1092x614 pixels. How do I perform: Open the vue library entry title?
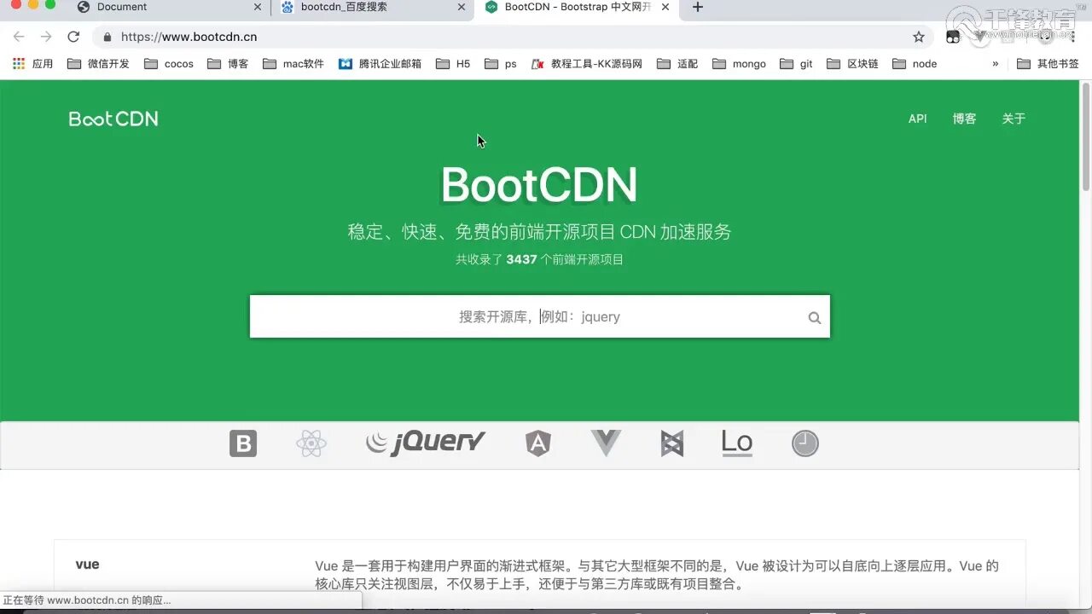tap(87, 564)
